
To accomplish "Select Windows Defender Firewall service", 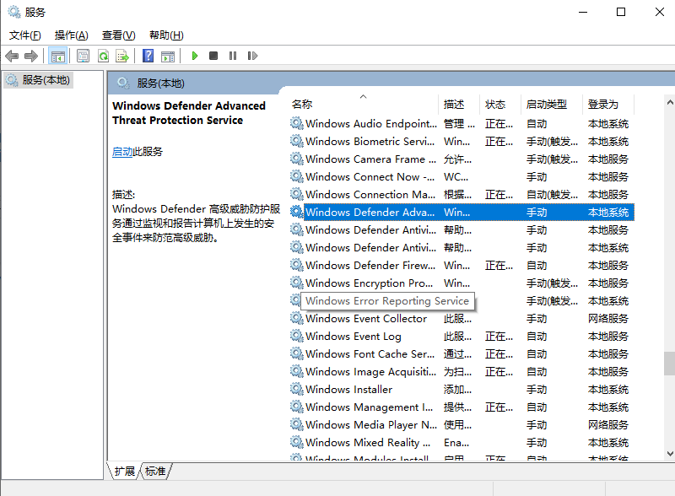I will point(462,265).
